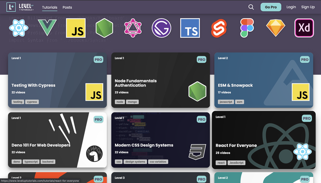Image resolution: width=321 pixels, height=183 pixels.
Task: Click the React logo icon
Action: tap(18, 28)
